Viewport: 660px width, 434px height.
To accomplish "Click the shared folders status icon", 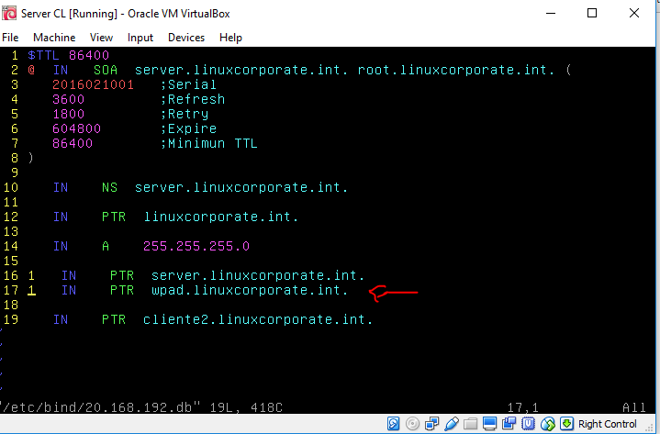I will (x=471, y=424).
